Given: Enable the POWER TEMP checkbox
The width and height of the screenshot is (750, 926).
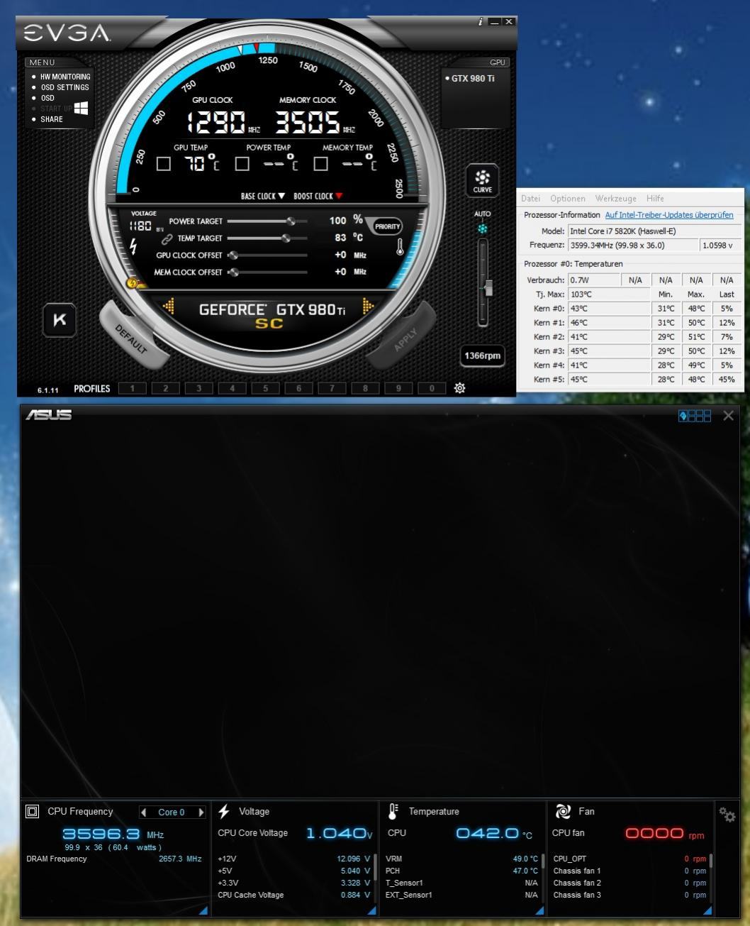Looking at the screenshot, I should click(242, 164).
